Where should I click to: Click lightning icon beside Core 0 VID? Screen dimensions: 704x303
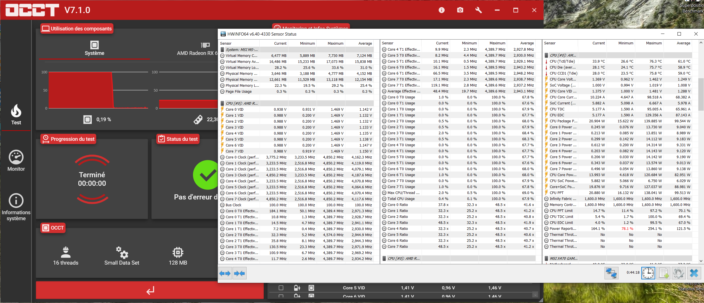click(222, 110)
